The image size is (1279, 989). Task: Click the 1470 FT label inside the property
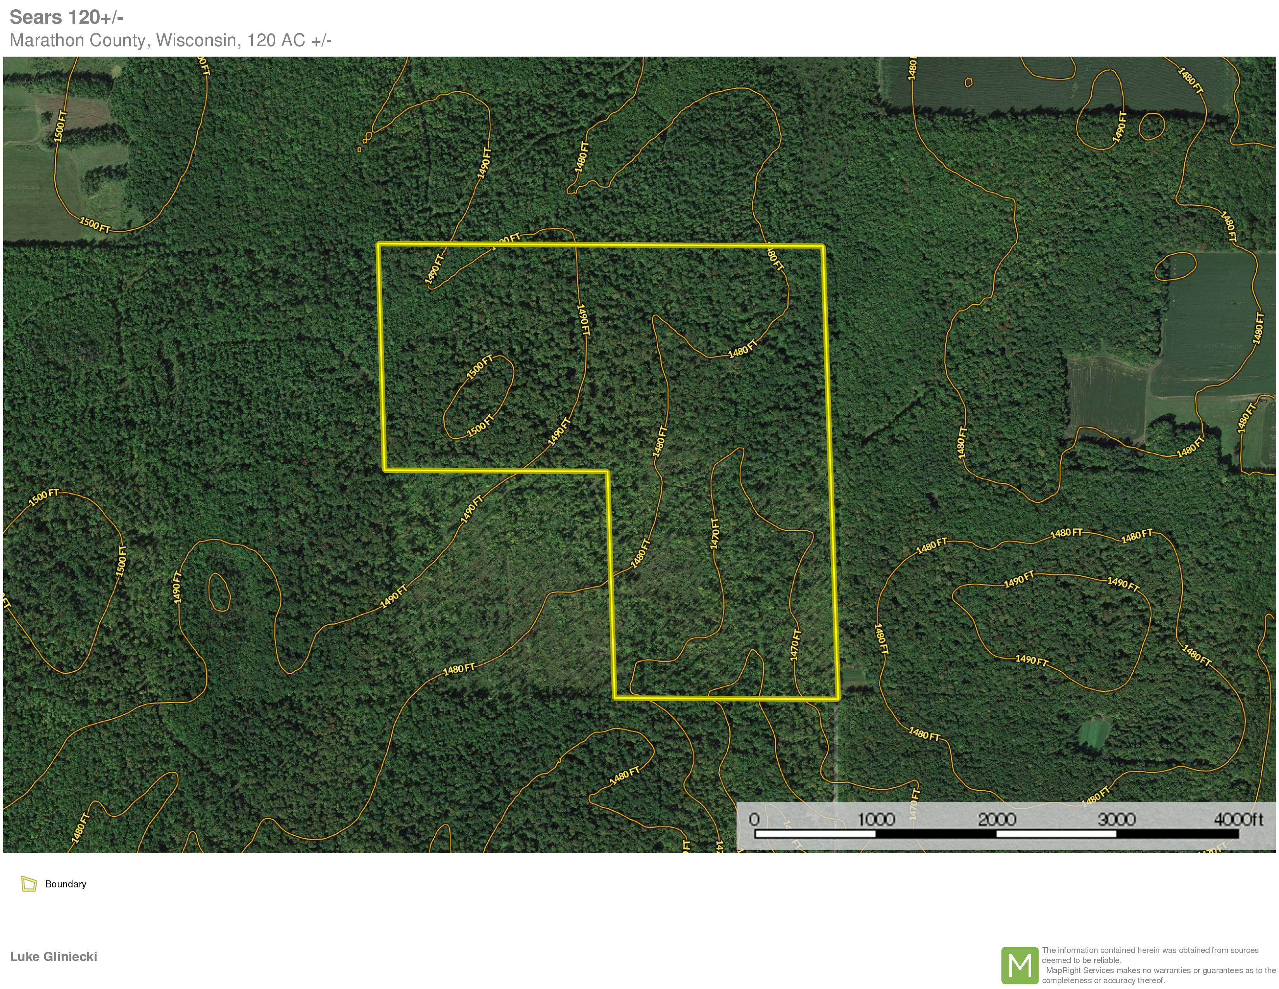click(715, 533)
